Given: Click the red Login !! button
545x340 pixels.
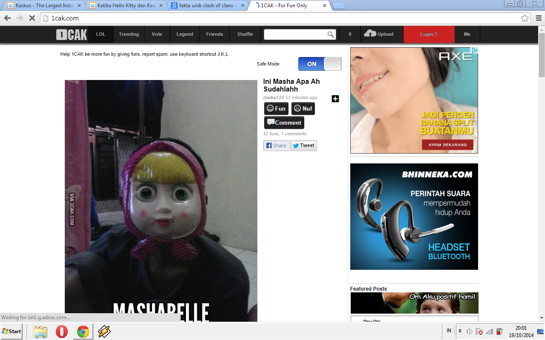Looking at the screenshot, I should [x=429, y=34].
